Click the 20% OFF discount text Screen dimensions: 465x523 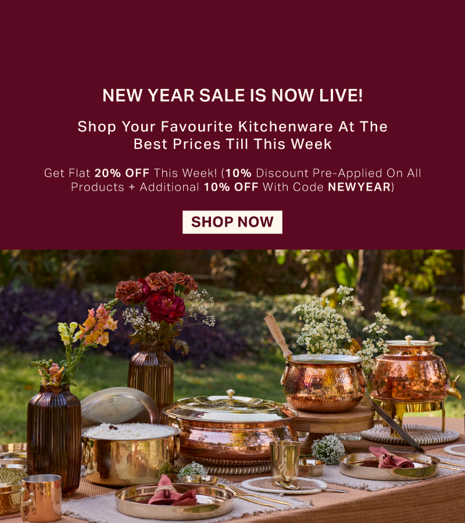pyautogui.click(x=121, y=173)
